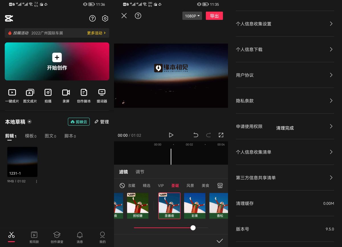The image size is (342, 247).
Task: Tap the CapCut logo icon
Action: 9,19
